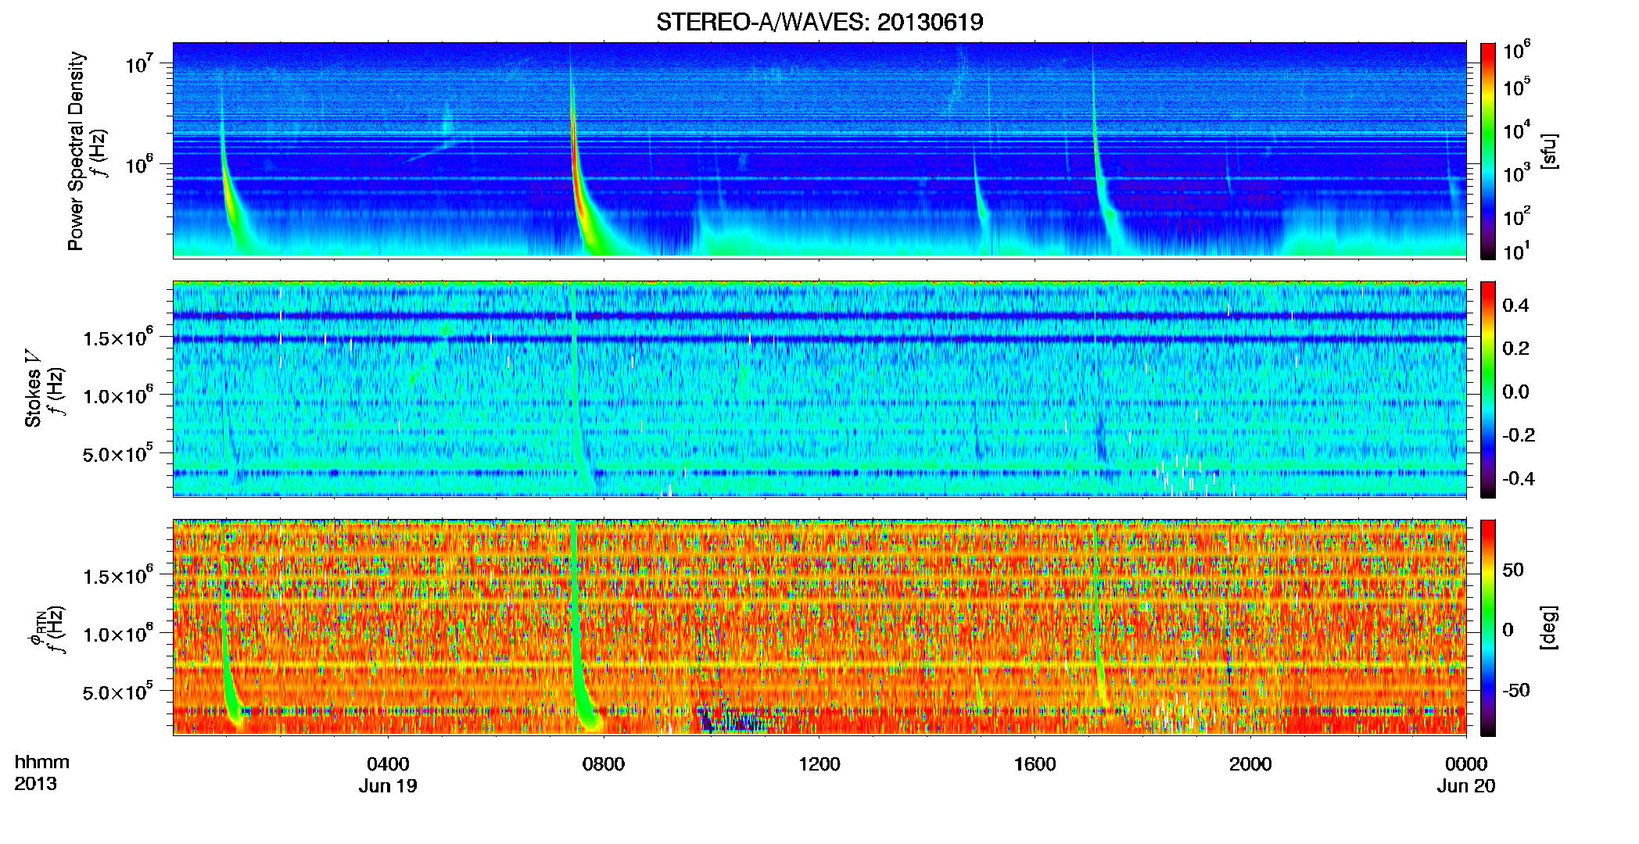This screenshot has width=1639, height=844.
Task: Click the 0400 time tick label
Action: pos(388,764)
